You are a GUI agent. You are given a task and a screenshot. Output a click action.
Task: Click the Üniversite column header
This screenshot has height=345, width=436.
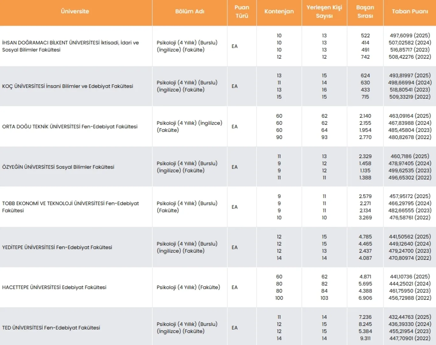coord(75,11)
